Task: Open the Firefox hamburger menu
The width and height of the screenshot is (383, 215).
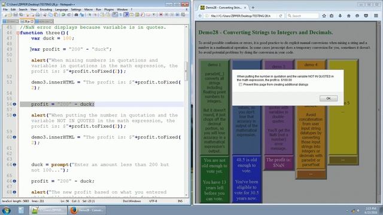Action: pos(376,16)
